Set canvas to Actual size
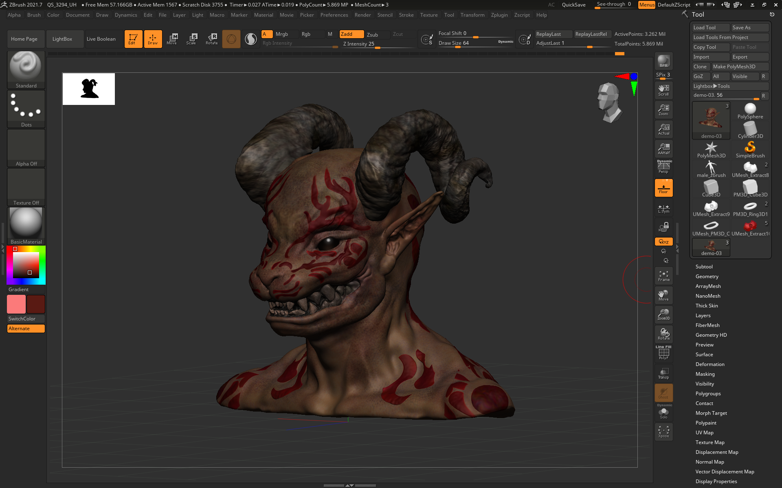Screen dimensions: 782x488 (663, 129)
